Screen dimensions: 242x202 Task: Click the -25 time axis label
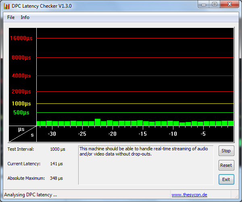[82, 134]
